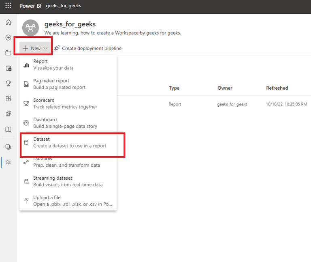Open the app launcher waffle icon
311x262 pixels.
pos(8,6)
